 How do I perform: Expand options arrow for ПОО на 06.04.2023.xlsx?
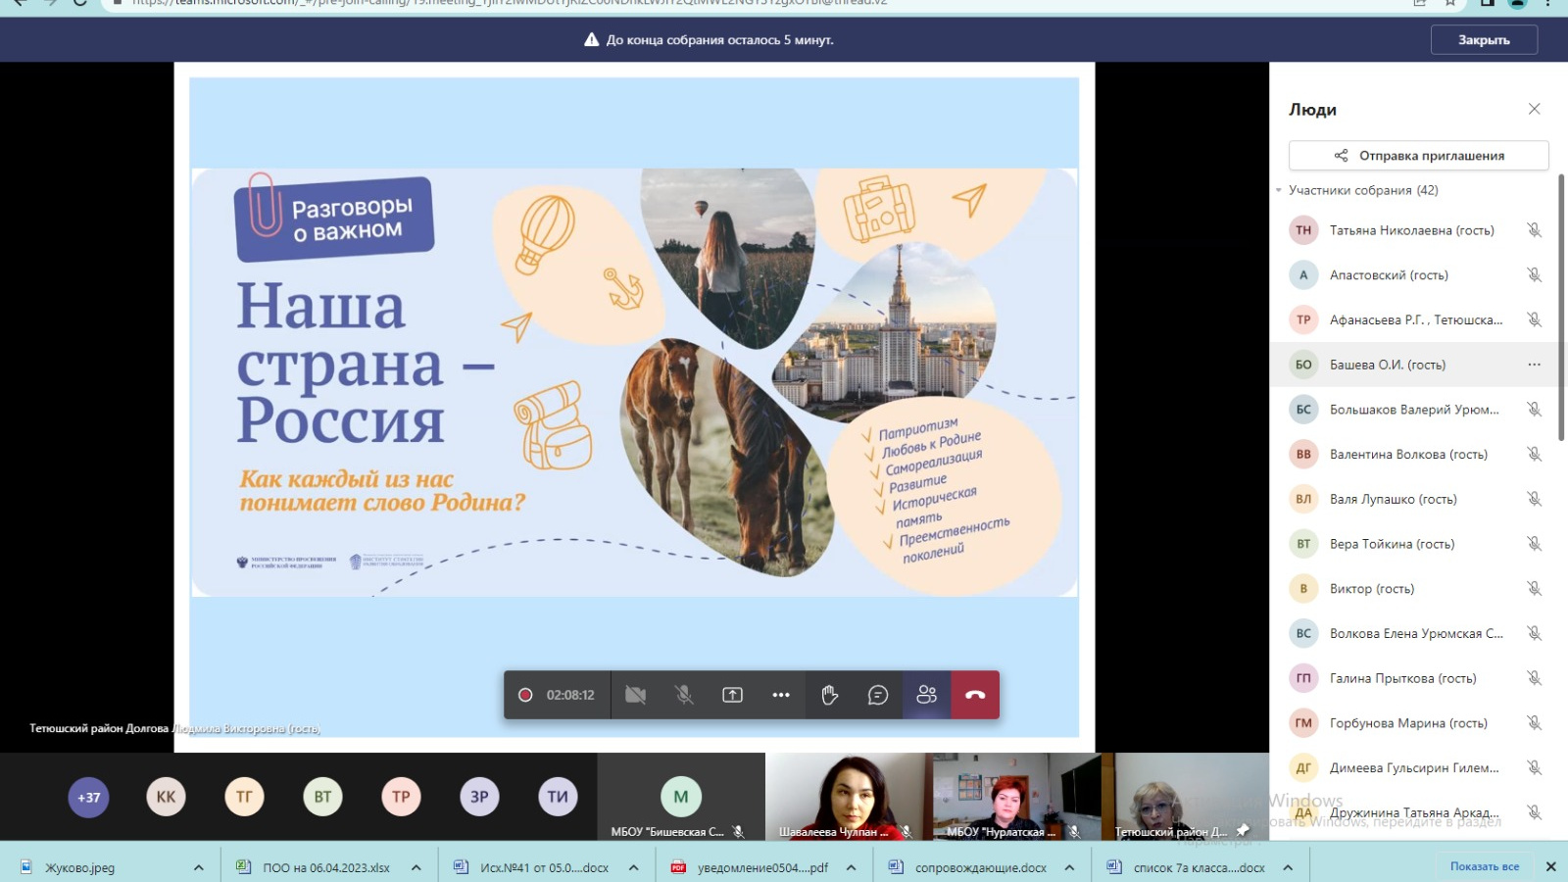[x=416, y=867]
